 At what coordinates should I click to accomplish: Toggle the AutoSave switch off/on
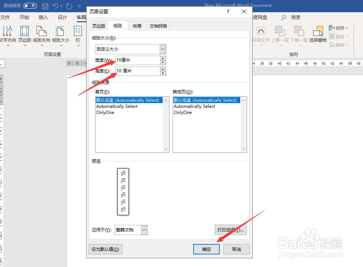pos(30,5)
